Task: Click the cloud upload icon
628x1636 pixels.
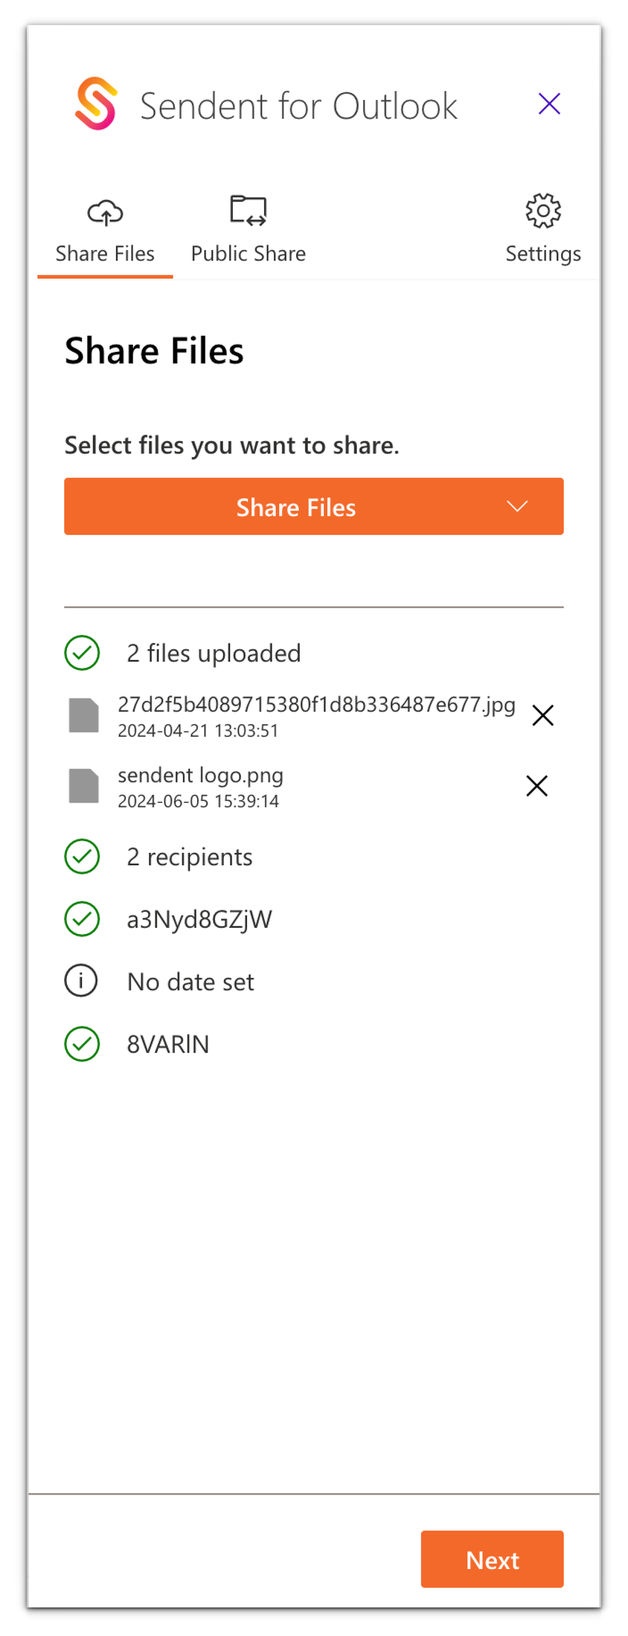Action: click(x=105, y=212)
